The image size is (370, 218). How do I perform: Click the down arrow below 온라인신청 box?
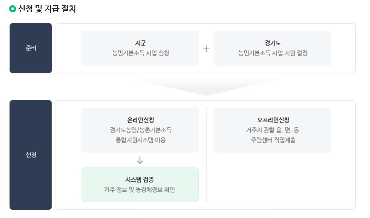tap(140, 160)
